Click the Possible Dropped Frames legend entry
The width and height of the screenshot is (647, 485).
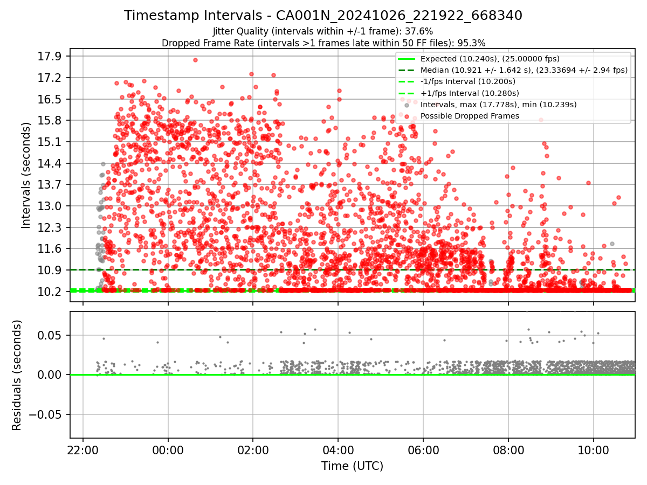(x=470, y=116)
